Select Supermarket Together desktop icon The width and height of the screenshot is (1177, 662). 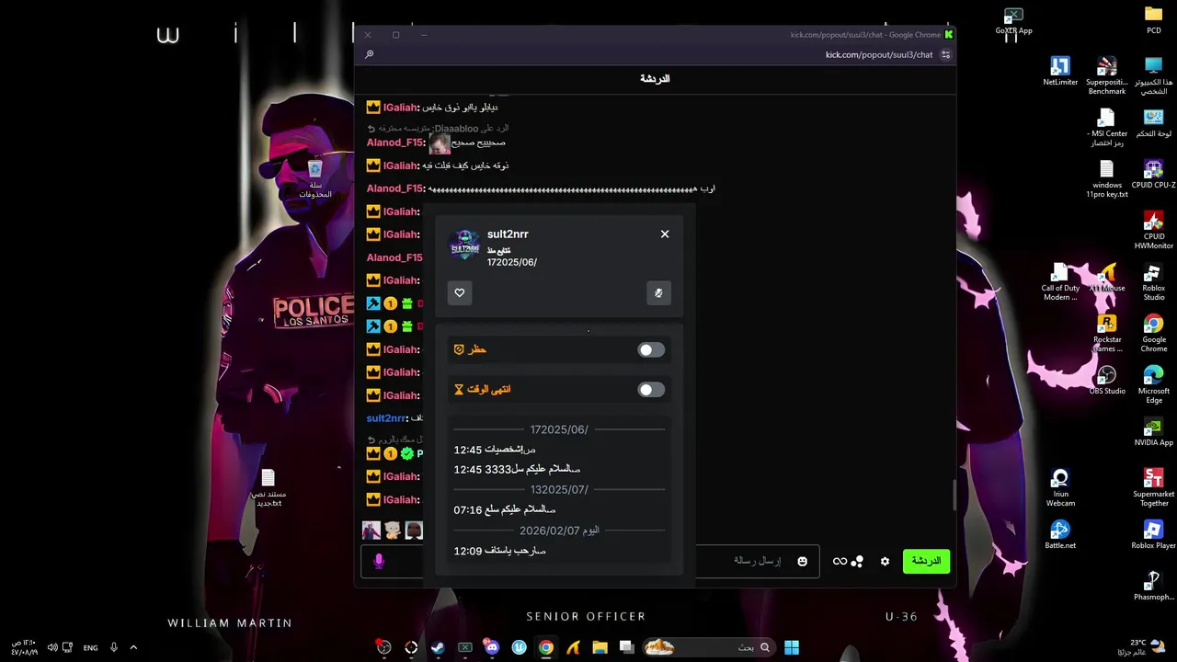point(1154,487)
